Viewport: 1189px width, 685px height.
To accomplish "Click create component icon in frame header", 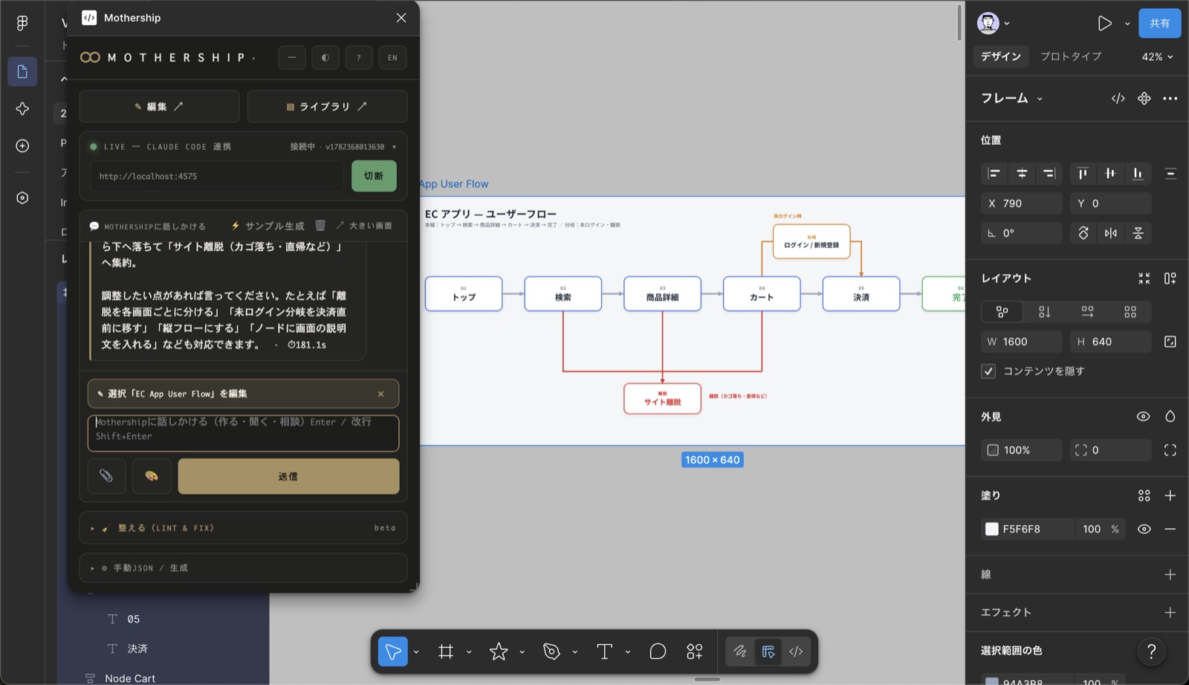I will [1144, 98].
